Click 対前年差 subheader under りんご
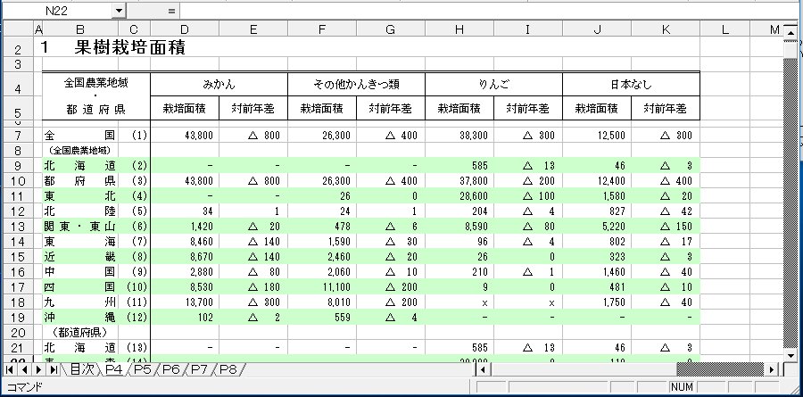803x397 pixels. pos(528,108)
